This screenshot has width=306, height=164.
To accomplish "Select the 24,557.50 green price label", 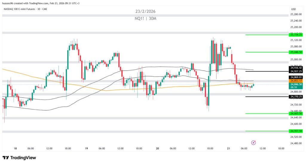I will [x=296, y=131].
